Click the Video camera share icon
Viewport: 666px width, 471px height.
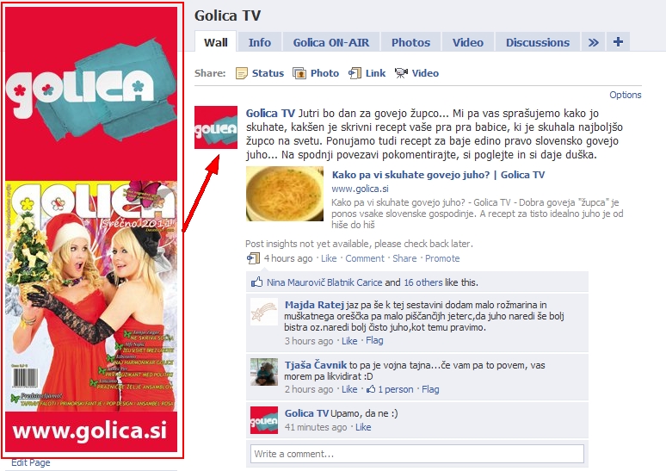pos(401,73)
